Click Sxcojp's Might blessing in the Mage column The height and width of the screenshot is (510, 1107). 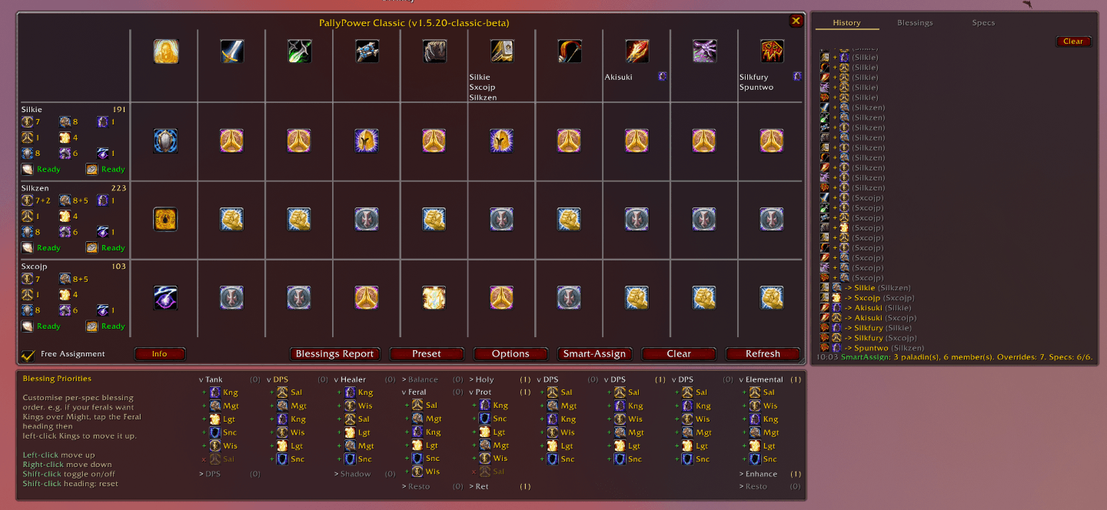click(x=637, y=298)
